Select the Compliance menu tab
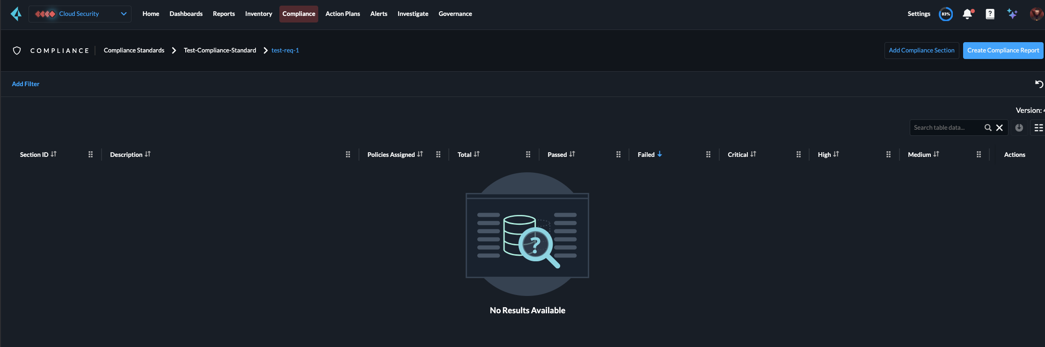The image size is (1045, 347). click(299, 14)
